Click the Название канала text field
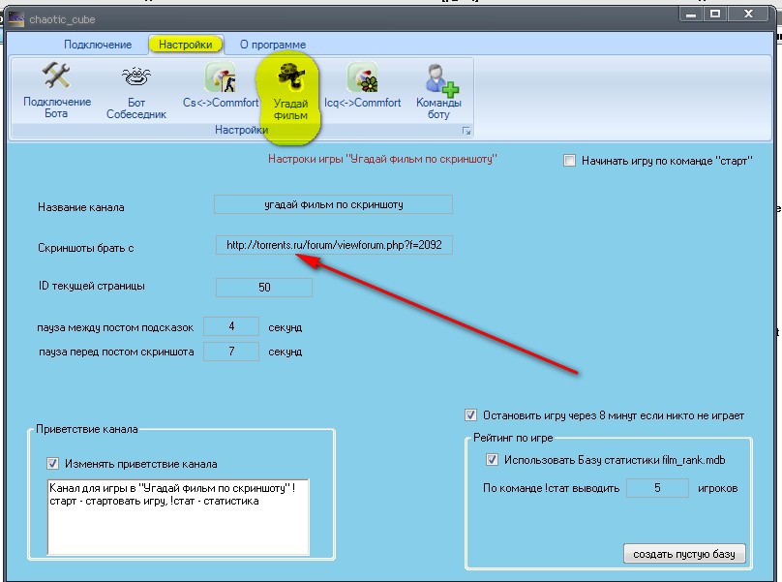 point(333,204)
